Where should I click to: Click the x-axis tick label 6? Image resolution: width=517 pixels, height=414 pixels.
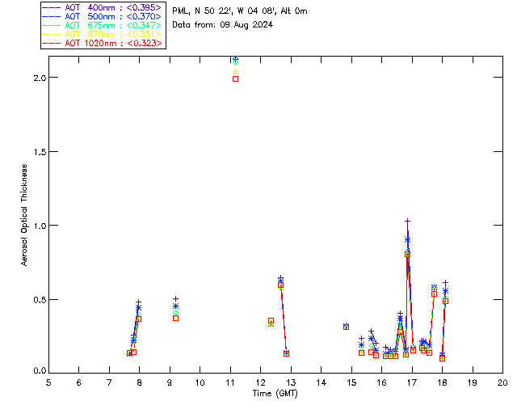(79, 383)
